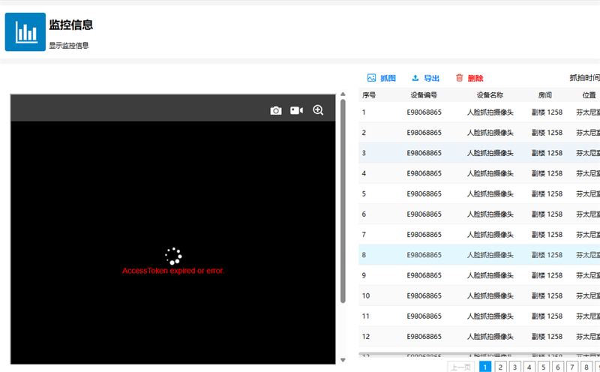Screen dimensions: 600x372
Task: Go to page 2 in pagination
Action: pyautogui.click(x=500, y=367)
